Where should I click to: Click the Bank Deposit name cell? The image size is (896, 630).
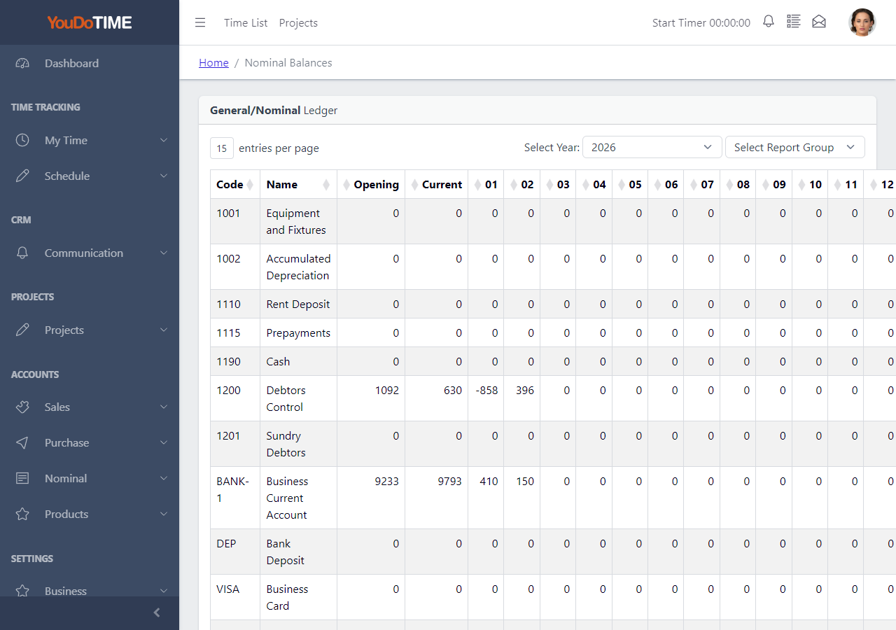click(299, 552)
